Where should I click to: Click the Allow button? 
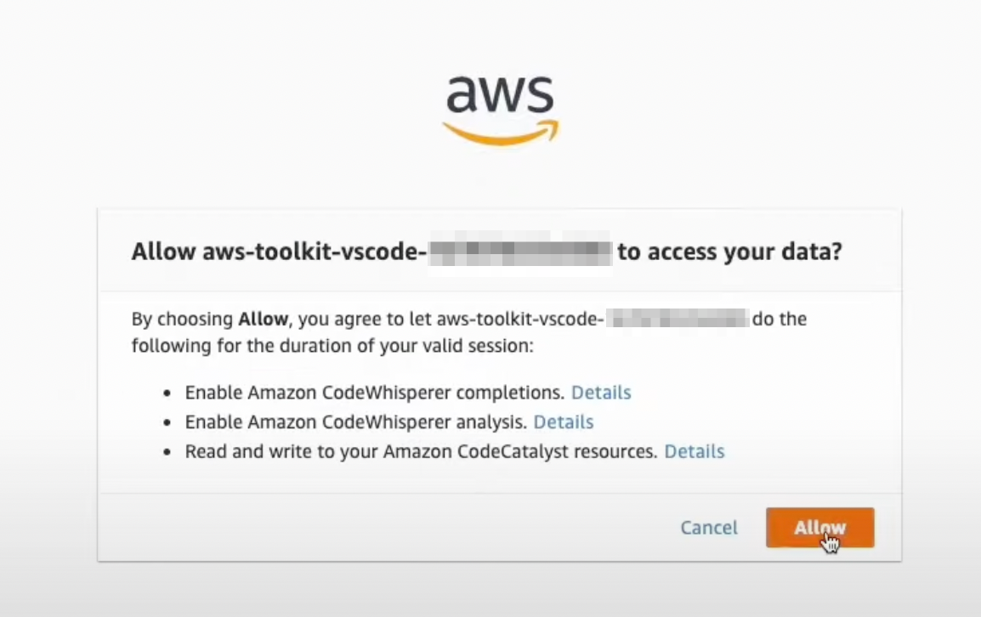[x=819, y=527]
